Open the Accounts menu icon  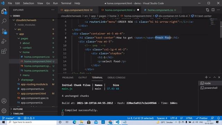pyautogui.click(x=4, y=101)
